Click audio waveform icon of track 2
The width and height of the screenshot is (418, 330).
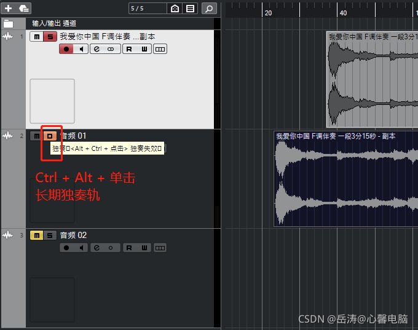coord(7,136)
